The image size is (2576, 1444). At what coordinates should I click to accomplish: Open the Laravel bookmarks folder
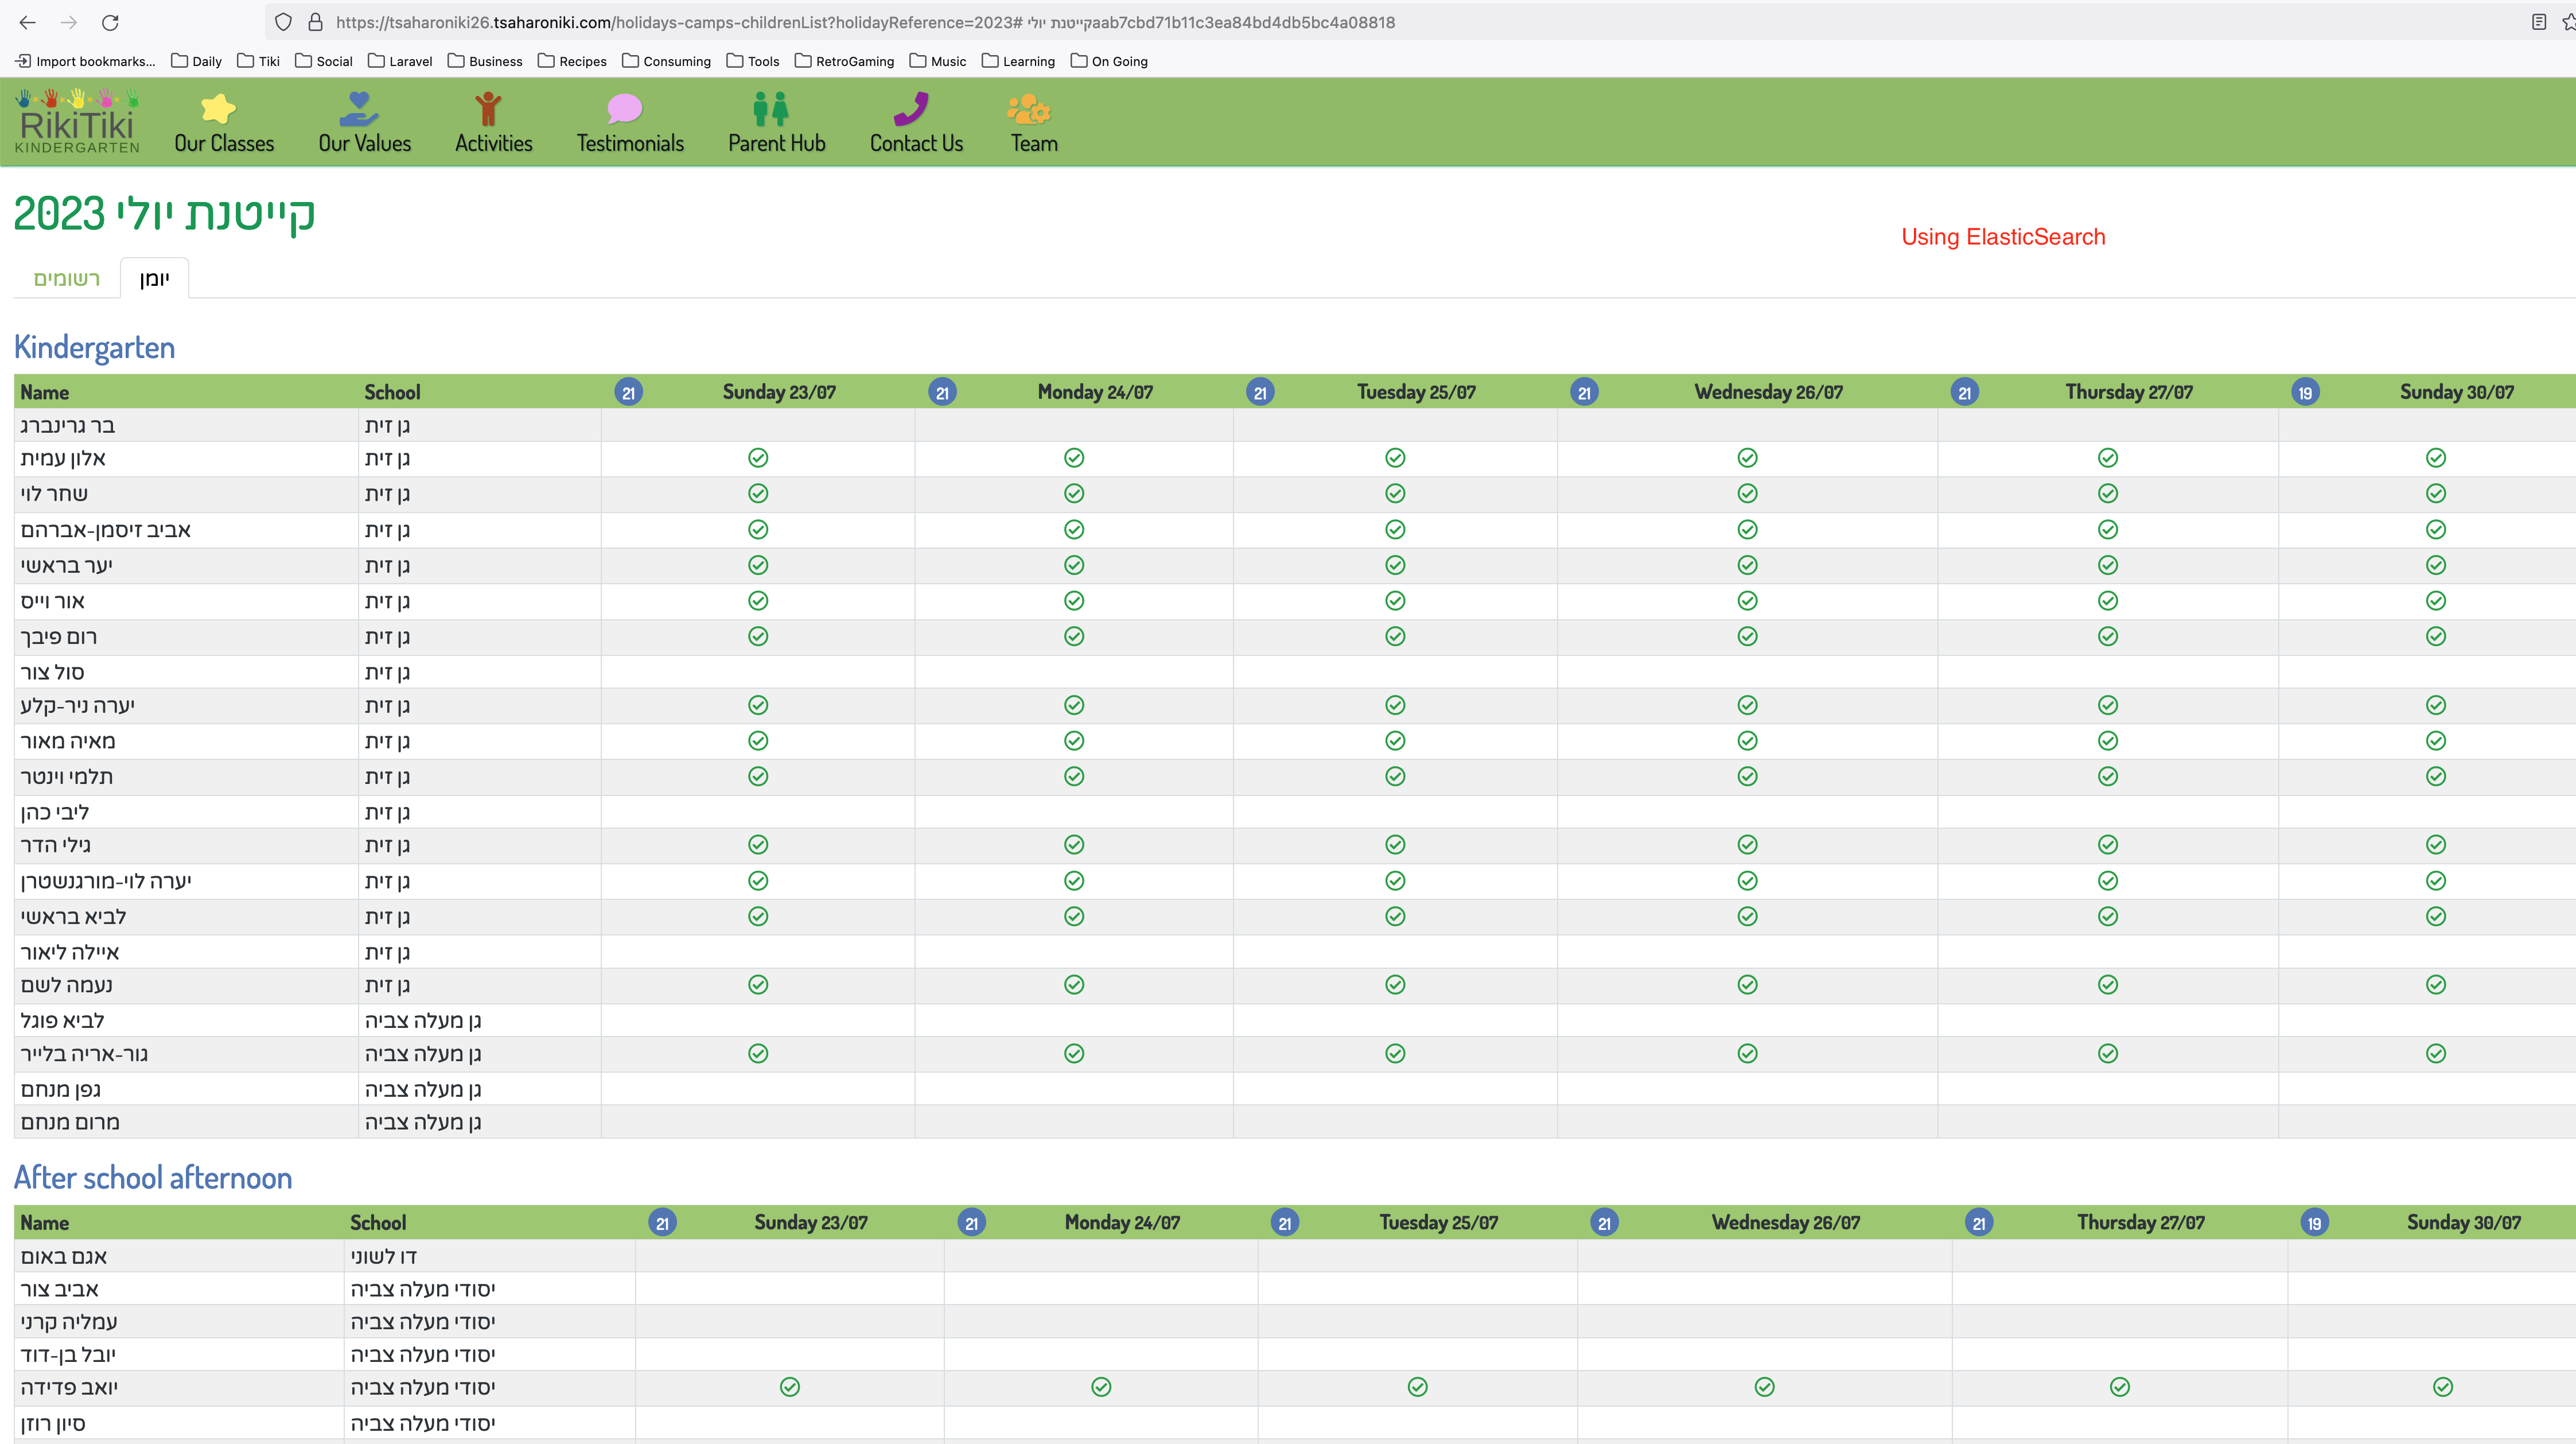point(400,61)
